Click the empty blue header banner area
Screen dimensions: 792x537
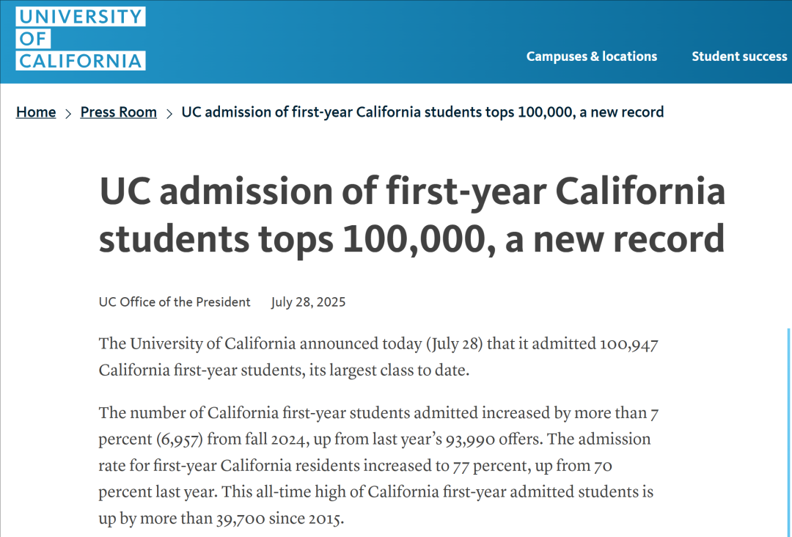pyautogui.click(x=334, y=41)
